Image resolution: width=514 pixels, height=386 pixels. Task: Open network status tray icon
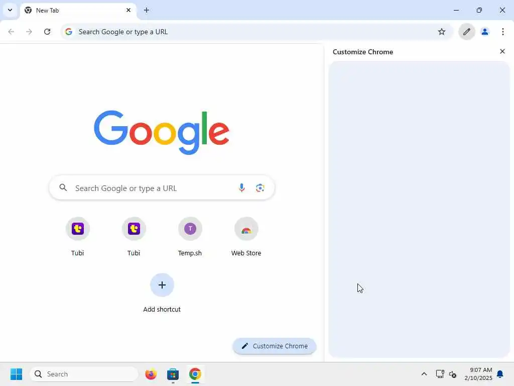point(440,374)
